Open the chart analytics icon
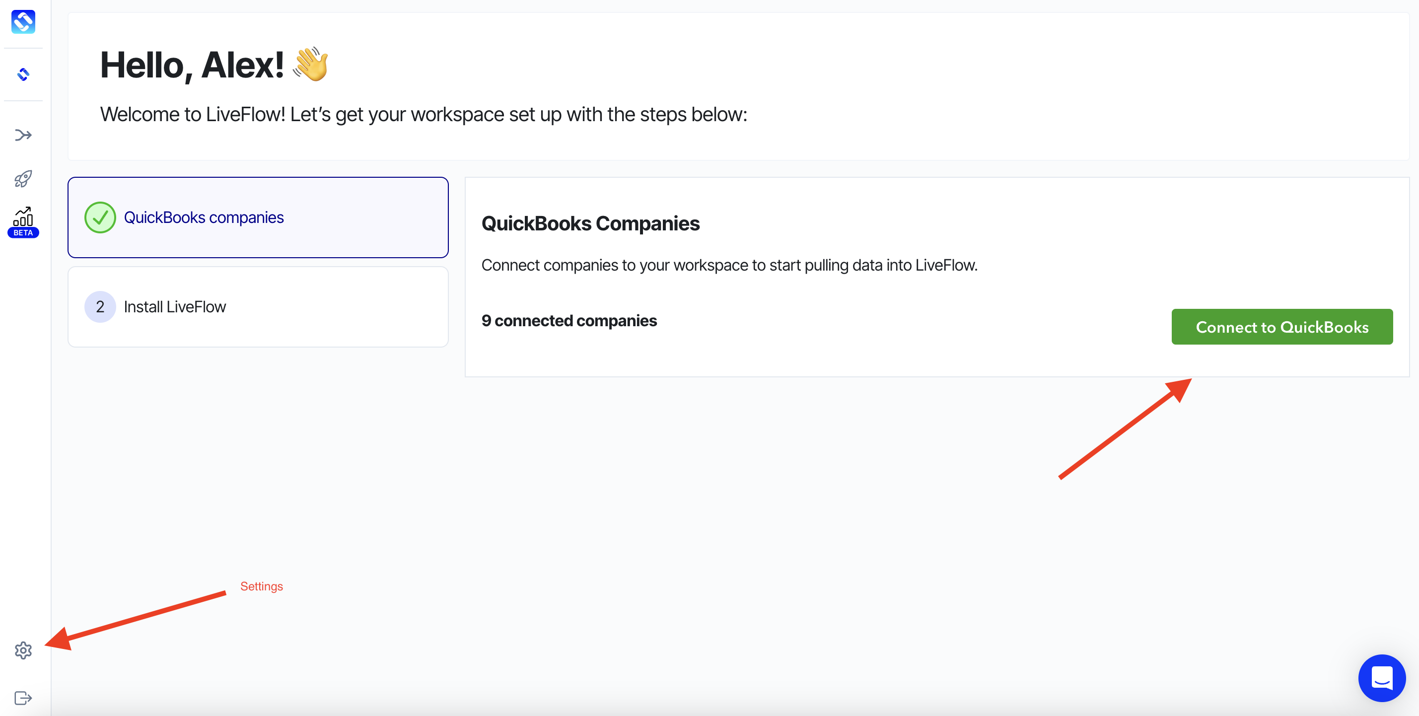Image resolution: width=1419 pixels, height=716 pixels. coord(23,216)
